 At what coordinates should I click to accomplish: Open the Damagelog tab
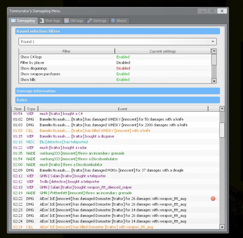[x=23, y=21]
